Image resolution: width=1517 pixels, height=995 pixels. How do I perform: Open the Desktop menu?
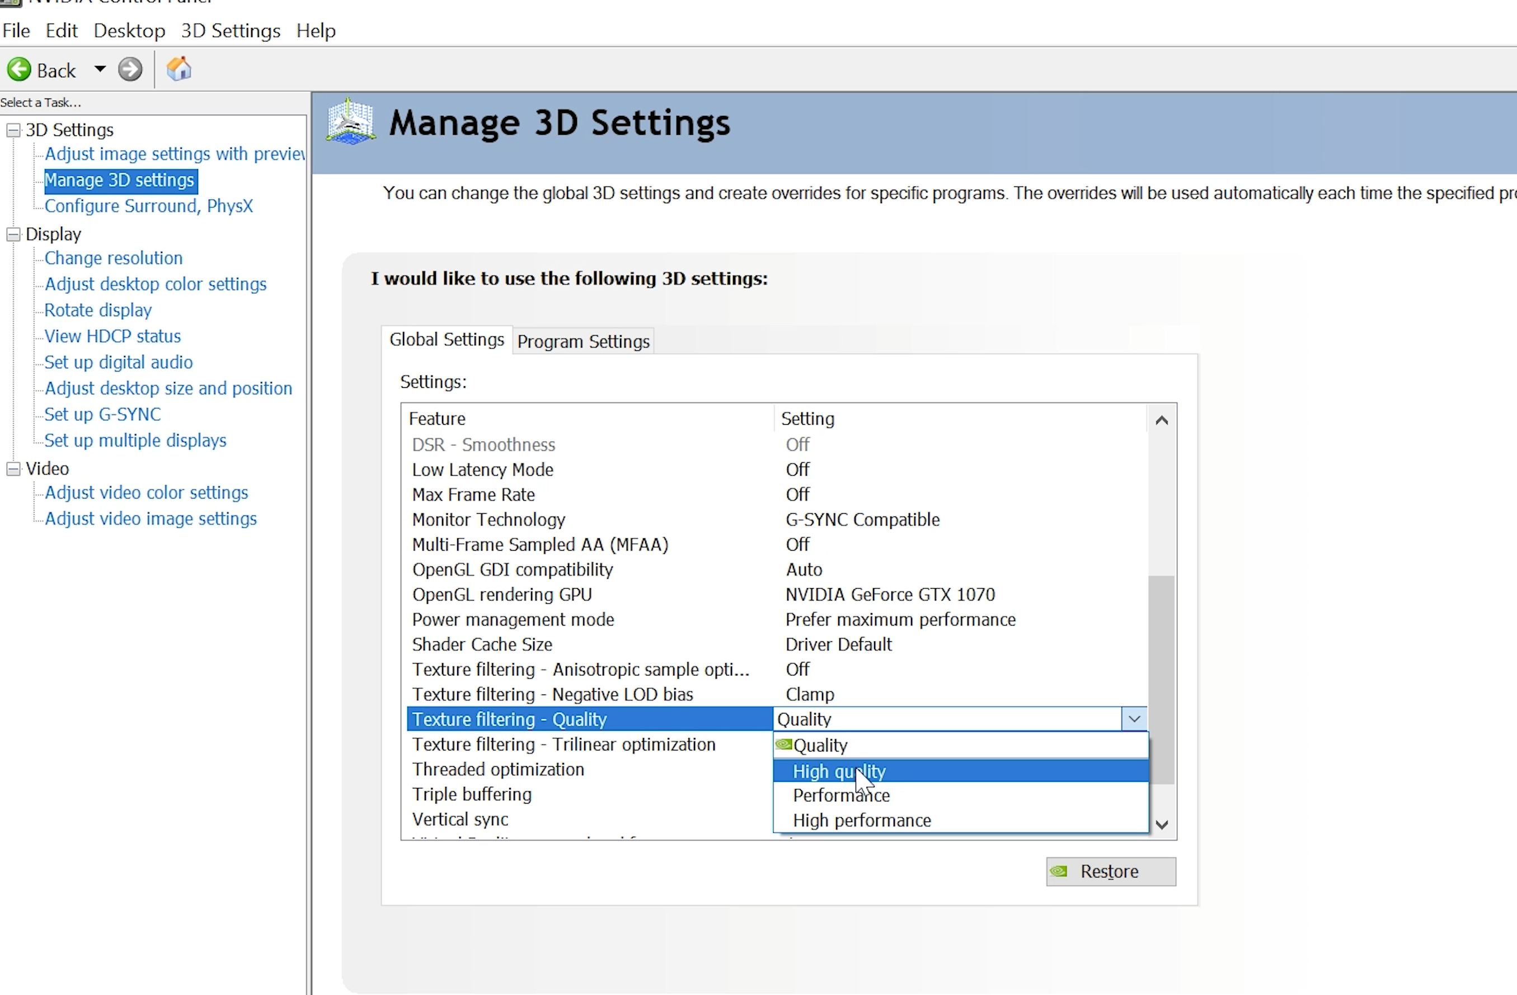click(129, 31)
